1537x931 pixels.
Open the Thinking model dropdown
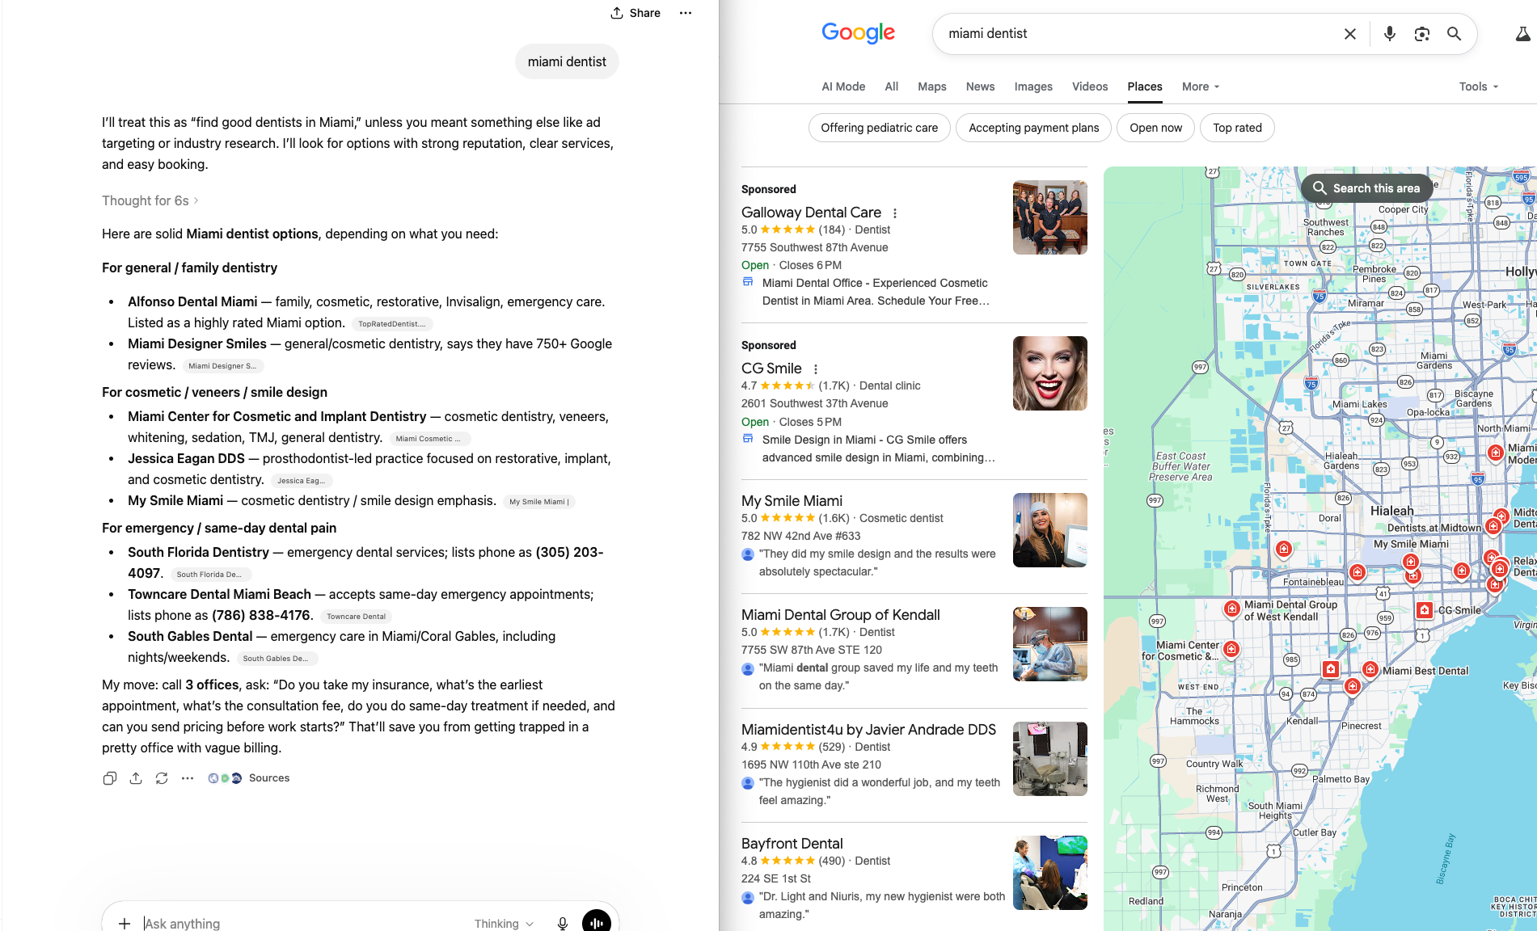tap(504, 923)
